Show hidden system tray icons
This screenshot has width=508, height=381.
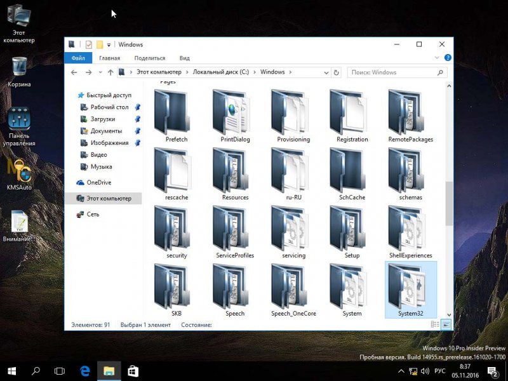[401, 371]
